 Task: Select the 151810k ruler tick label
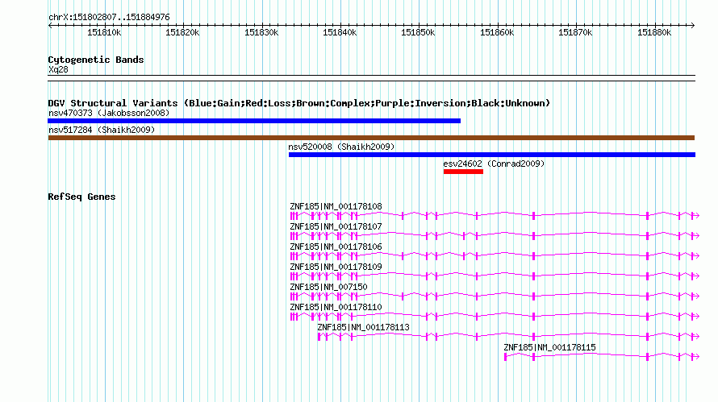pos(104,32)
